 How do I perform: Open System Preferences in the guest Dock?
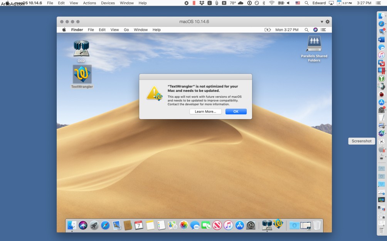click(251, 225)
